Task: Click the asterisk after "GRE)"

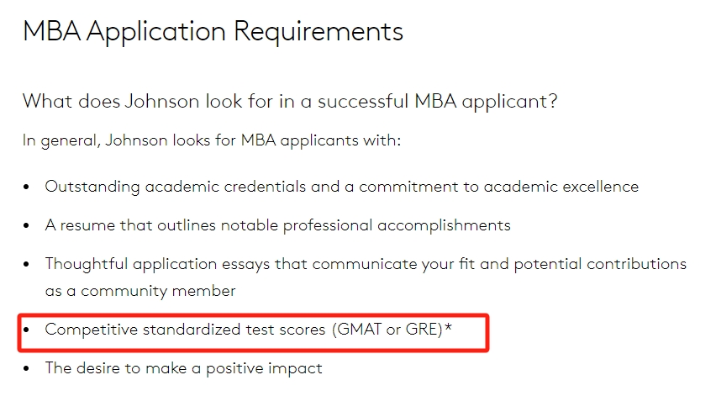Action: coord(448,326)
